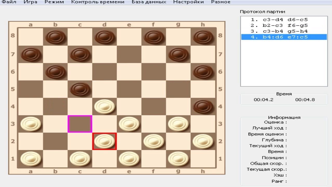This screenshot has width=332, height=187.
Task: Open the База данных menu
Action: (149, 2)
